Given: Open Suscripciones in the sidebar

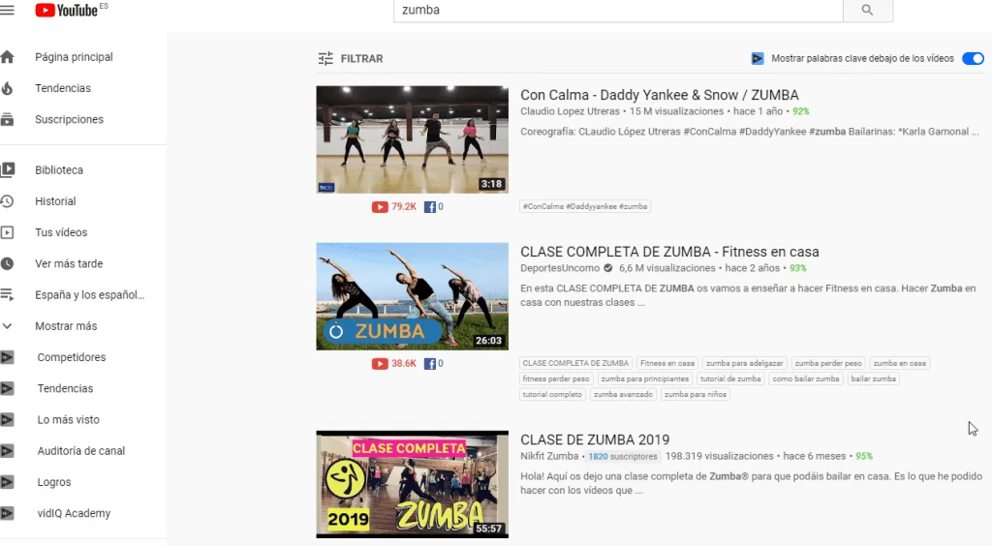Looking at the screenshot, I should click(69, 119).
